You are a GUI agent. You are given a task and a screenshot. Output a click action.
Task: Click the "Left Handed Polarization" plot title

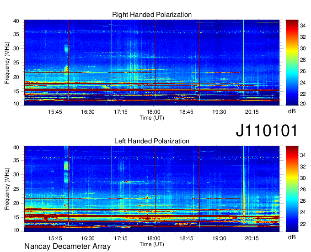pos(152,141)
